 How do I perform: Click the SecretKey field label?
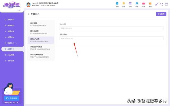[63, 34]
